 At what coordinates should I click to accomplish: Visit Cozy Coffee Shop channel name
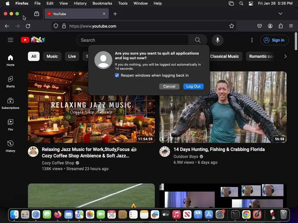pos(58,163)
